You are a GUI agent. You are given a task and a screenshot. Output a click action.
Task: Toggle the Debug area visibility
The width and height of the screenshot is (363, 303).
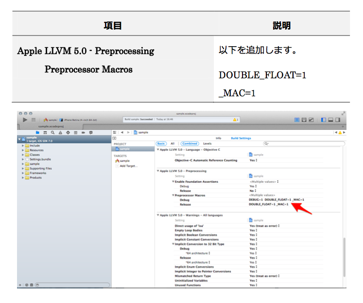[330, 120]
